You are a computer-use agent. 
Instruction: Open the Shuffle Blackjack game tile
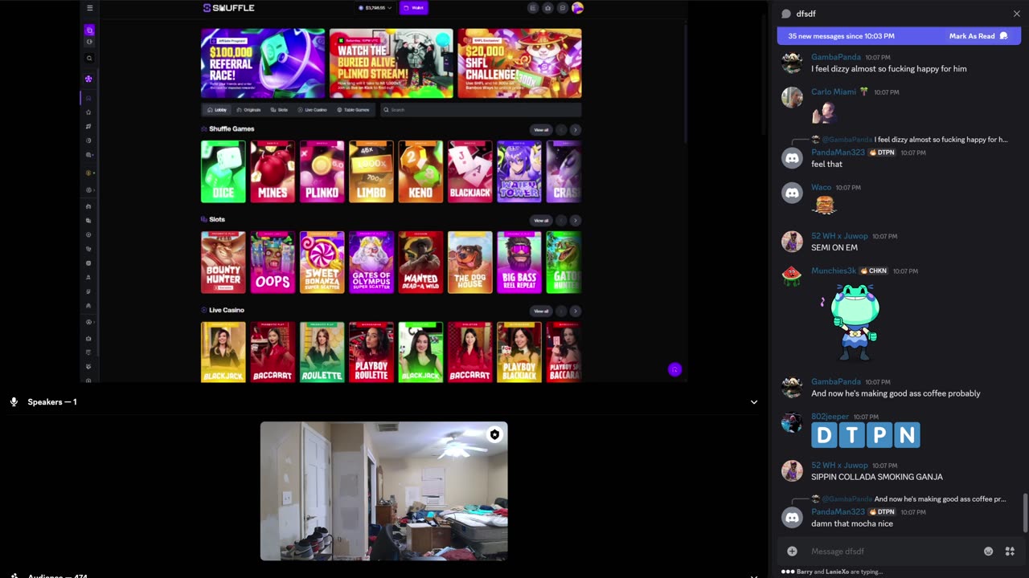coord(469,172)
